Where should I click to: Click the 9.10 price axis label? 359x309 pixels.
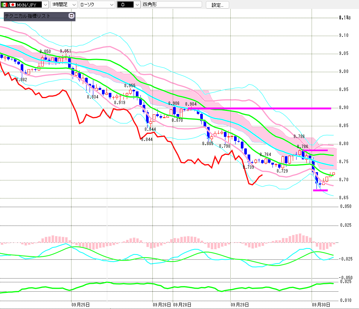click(x=344, y=35)
